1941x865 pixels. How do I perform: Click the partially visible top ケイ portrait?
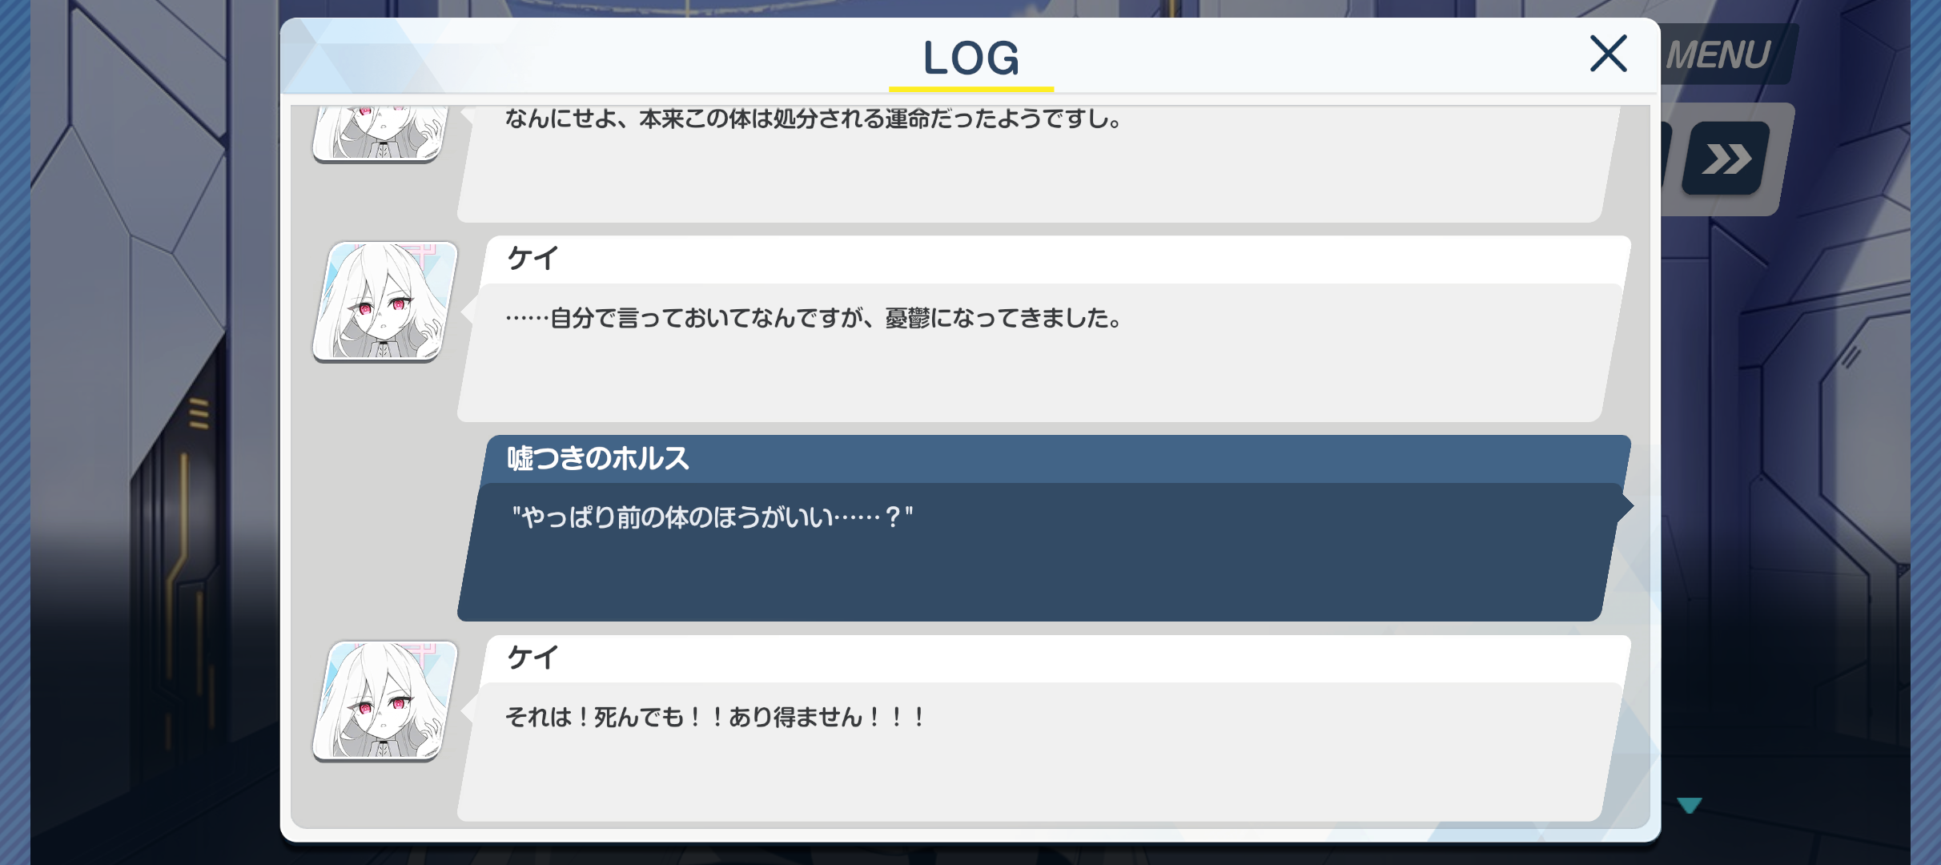378,133
